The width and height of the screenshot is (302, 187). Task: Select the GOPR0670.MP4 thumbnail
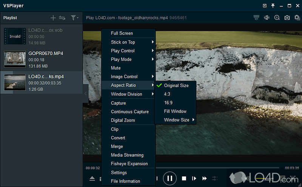click(x=15, y=59)
